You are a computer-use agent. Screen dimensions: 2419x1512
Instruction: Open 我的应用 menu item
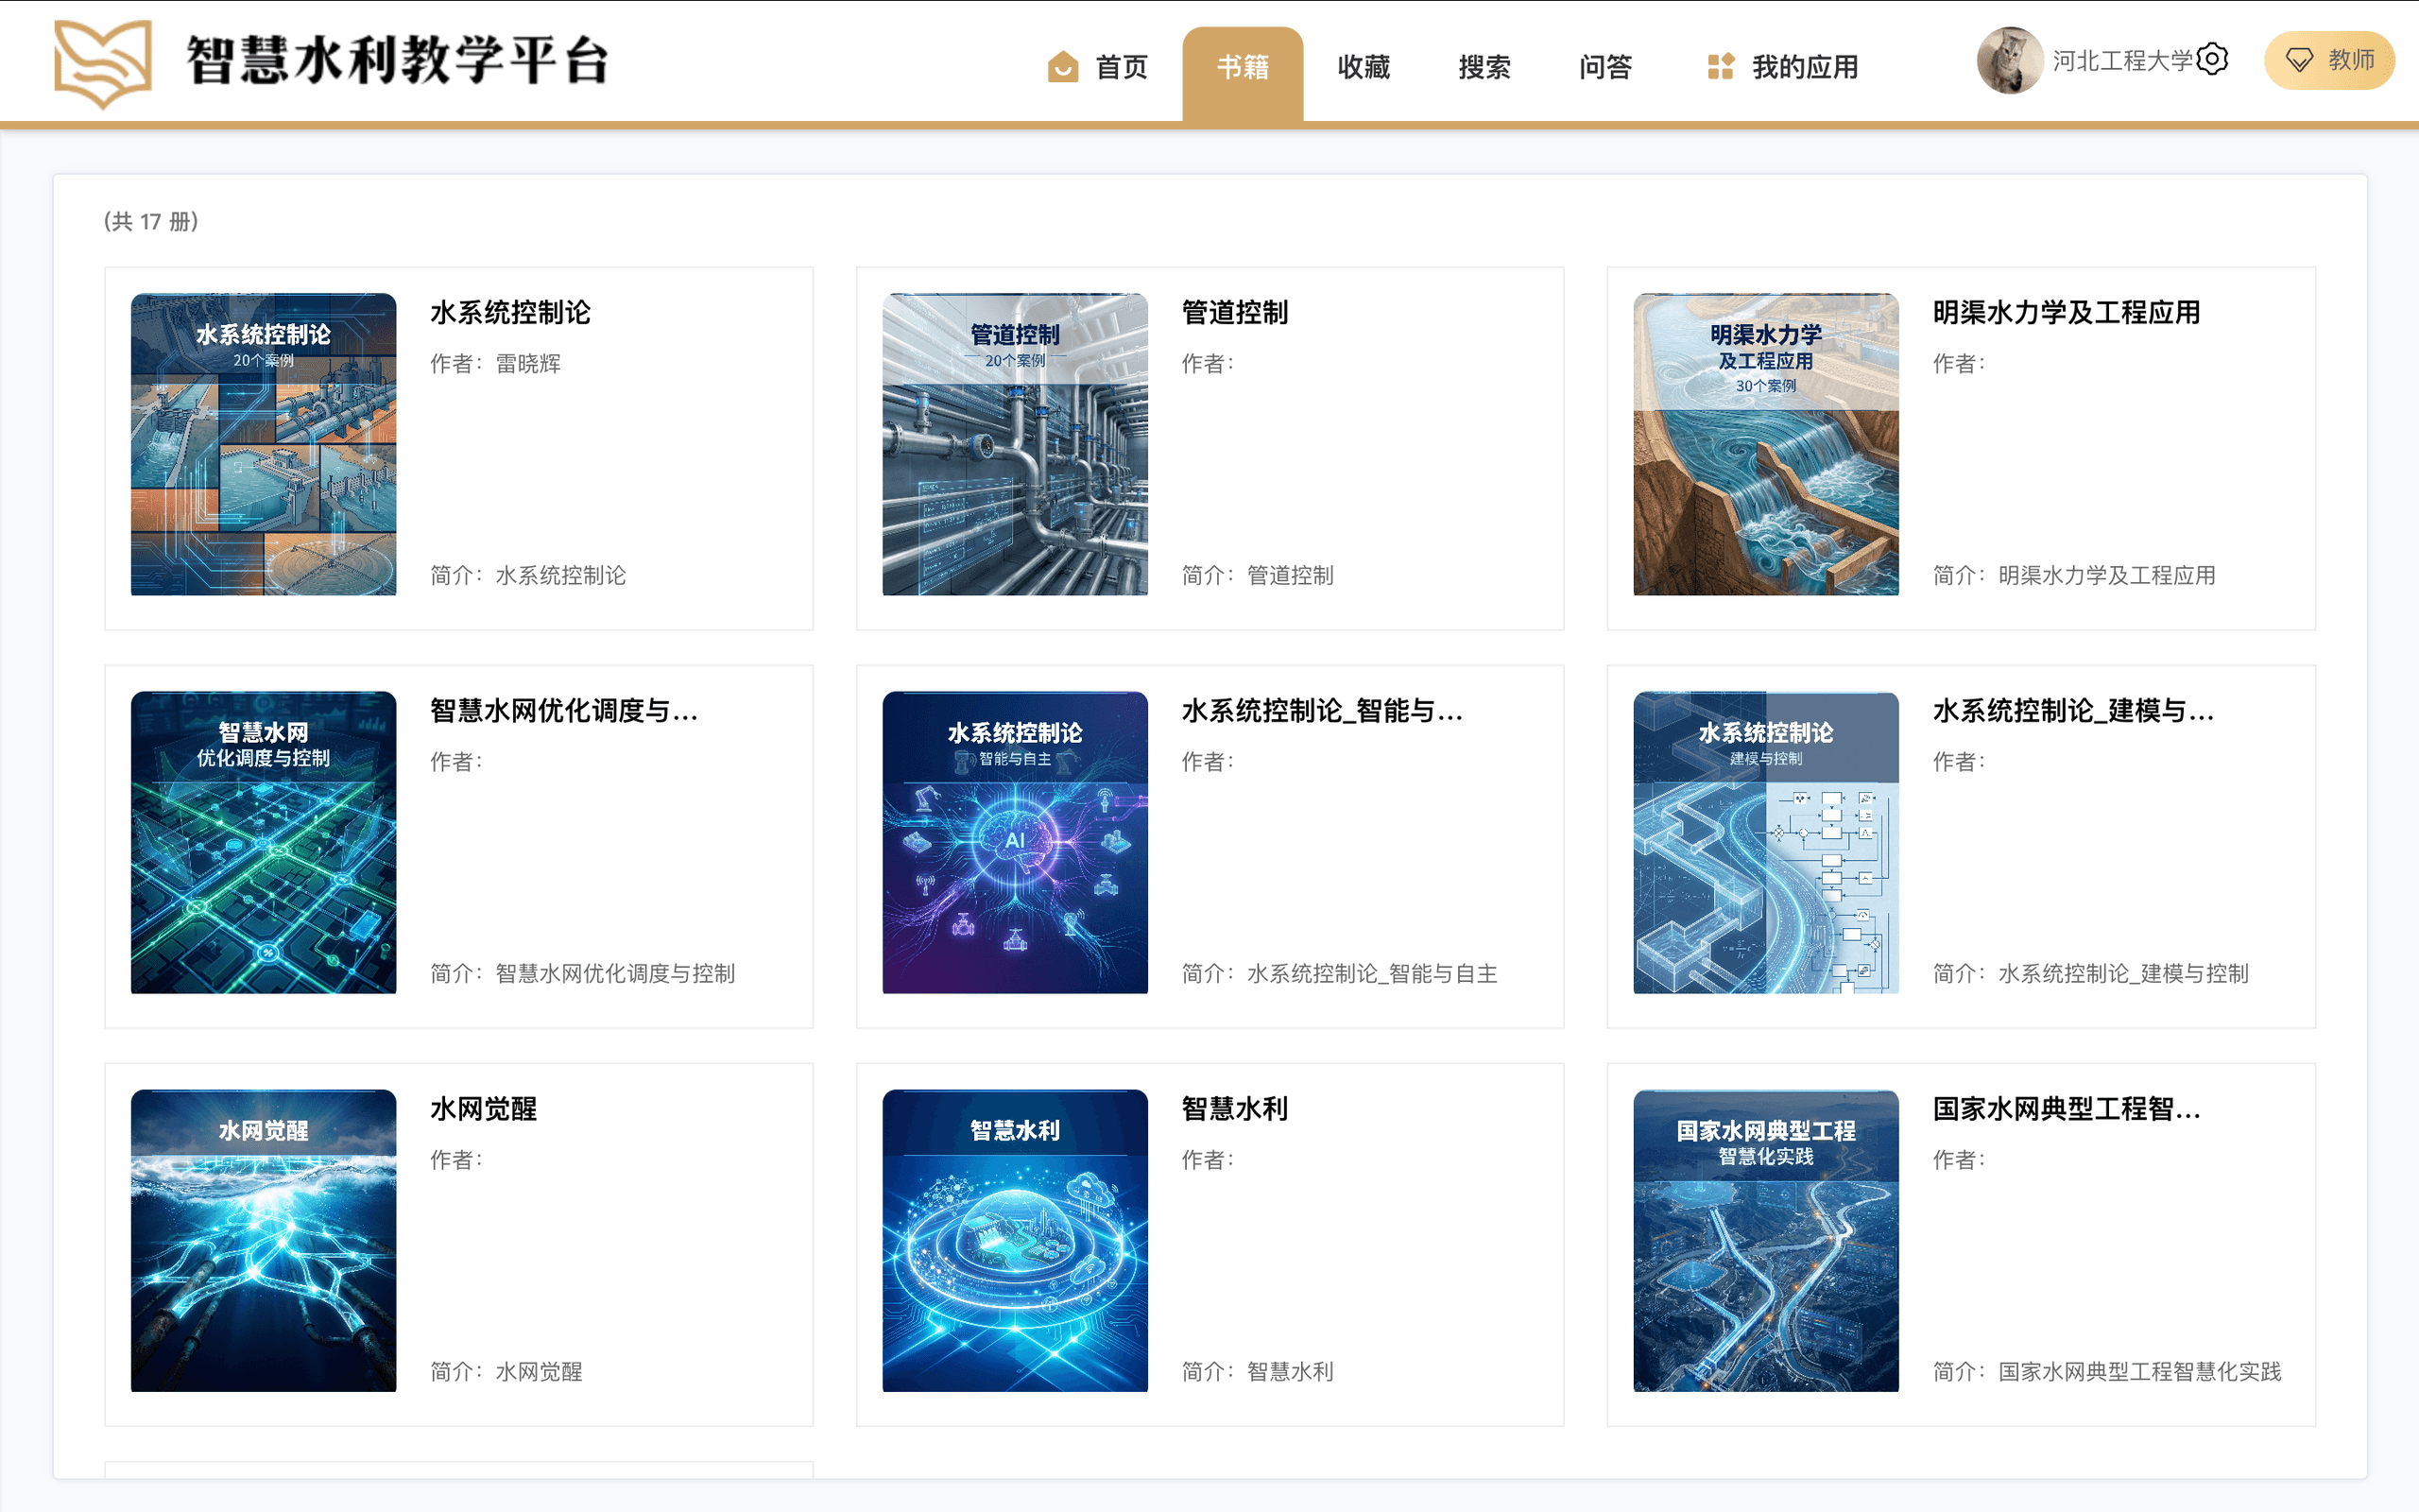(x=1783, y=67)
